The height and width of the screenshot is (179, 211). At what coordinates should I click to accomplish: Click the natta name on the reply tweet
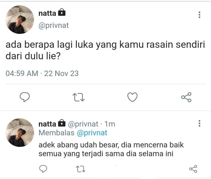click(47, 124)
